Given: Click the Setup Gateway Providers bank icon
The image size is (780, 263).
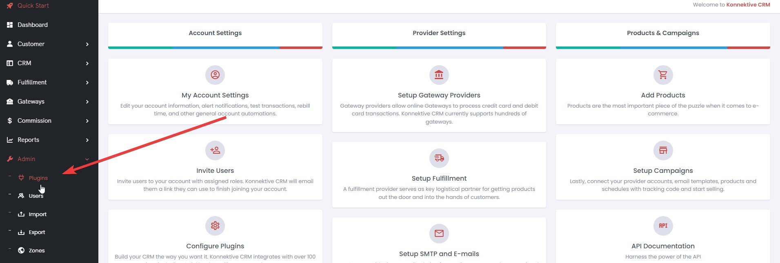Looking at the screenshot, I should click(x=439, y=75).
